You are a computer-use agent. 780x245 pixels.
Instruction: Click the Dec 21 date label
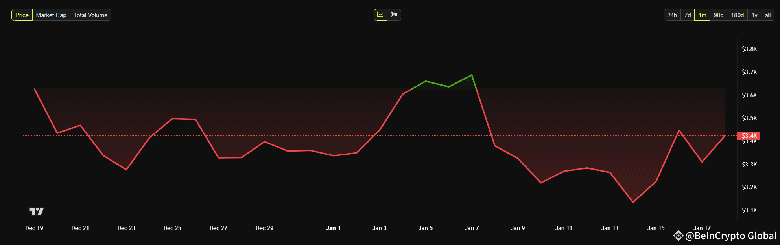click(x=80, y=228)
